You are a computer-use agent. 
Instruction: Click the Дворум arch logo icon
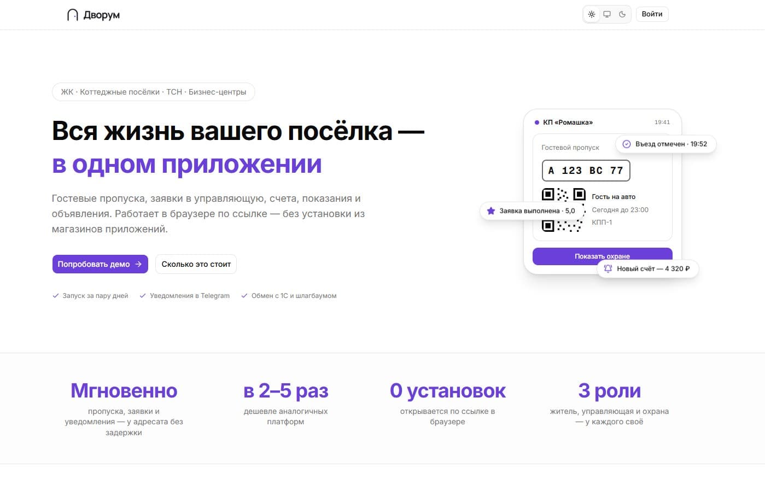[72, 15]
